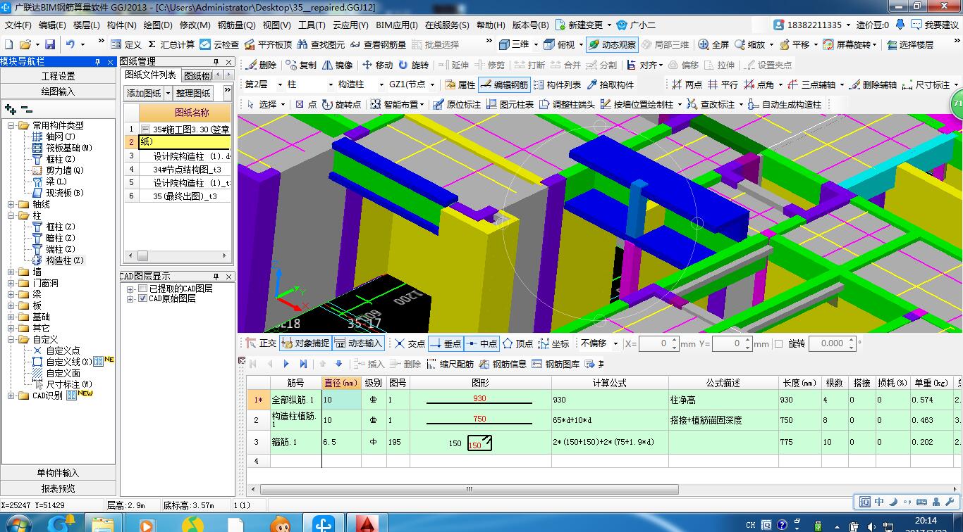Screen dimensions: 963x532
Task: Click the 工程设置 navigation button
Action: coord(58,76)
